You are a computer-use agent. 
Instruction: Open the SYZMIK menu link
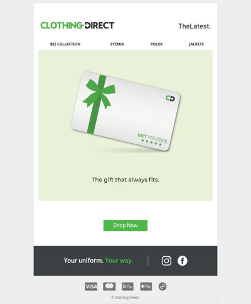[x=117, y=44]
